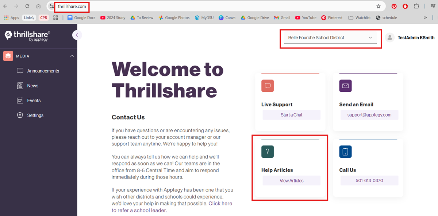Open Google Docs bookmark

click(81, 17)
